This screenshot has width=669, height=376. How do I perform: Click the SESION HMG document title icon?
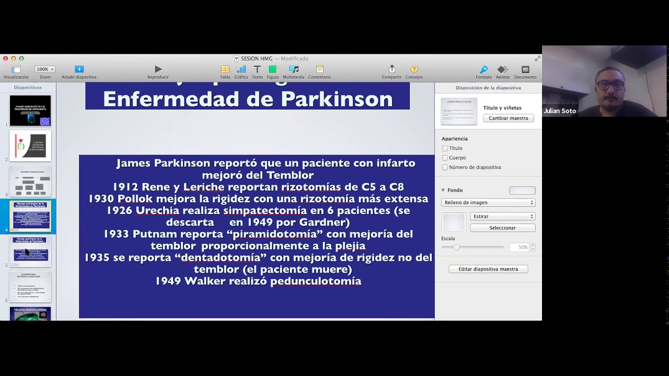[x=236, y=58]
